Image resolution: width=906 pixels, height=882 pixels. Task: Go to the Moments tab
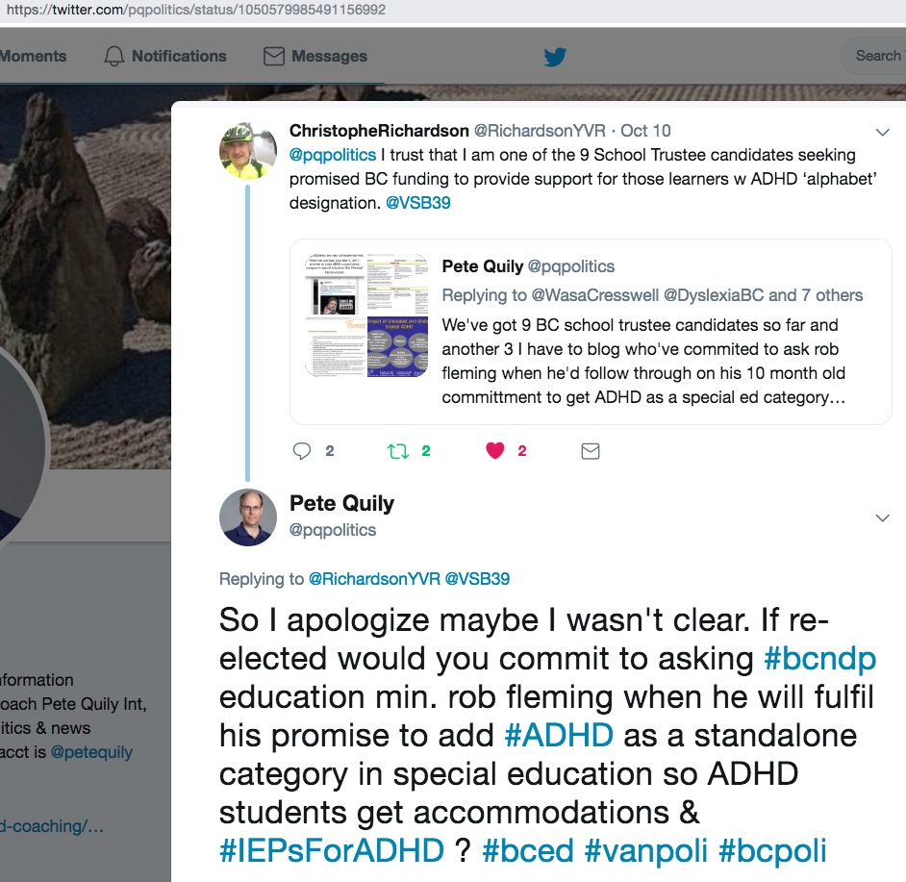[34, 57]
